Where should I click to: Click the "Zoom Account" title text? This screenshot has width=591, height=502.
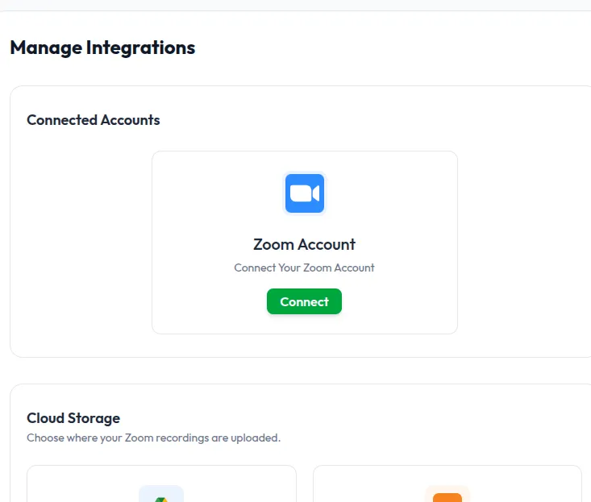click(x=304, y=244)
